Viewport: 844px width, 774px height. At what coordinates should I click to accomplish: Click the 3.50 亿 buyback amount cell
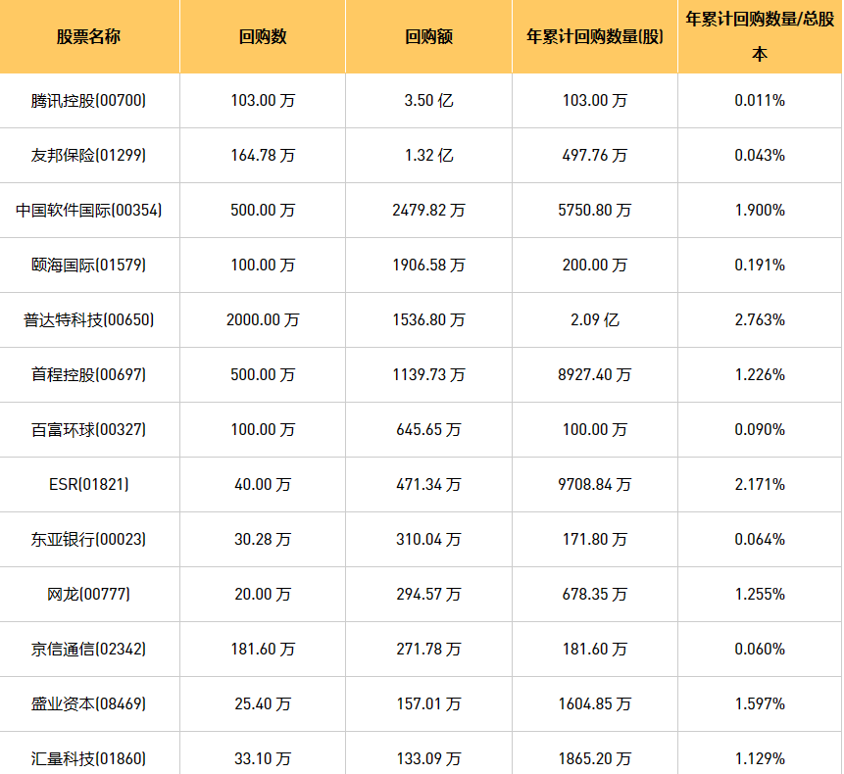(428, 100)
